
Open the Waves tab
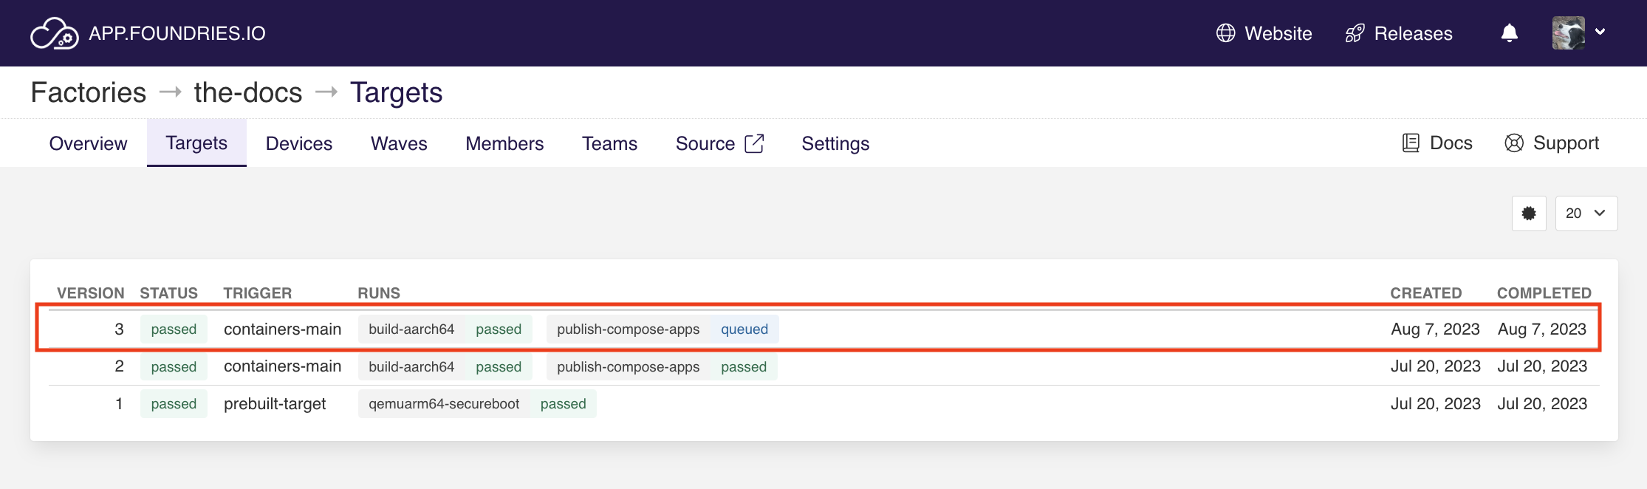pyautogui.click(x=399, y=143)
